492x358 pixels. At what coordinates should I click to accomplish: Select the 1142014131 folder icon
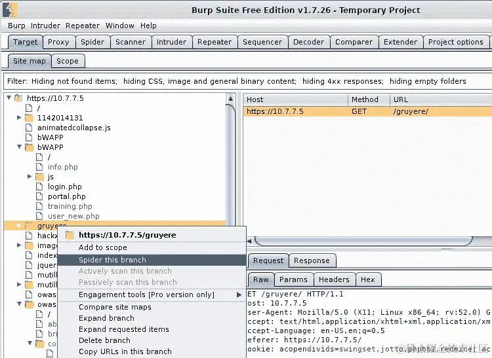[x=29, y=118]
